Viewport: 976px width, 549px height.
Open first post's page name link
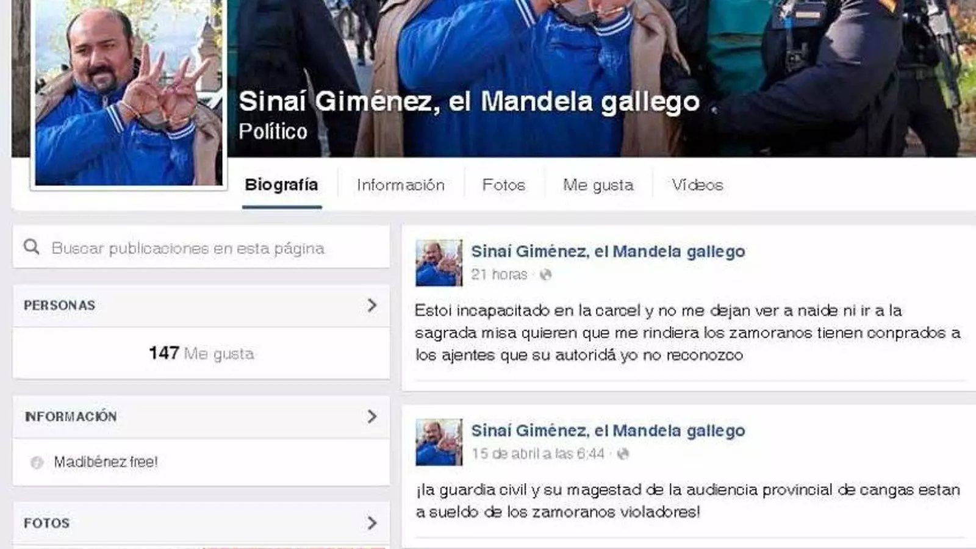(x=608, y=251)
